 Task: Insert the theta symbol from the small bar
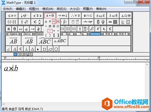click(x=14, y=29)
